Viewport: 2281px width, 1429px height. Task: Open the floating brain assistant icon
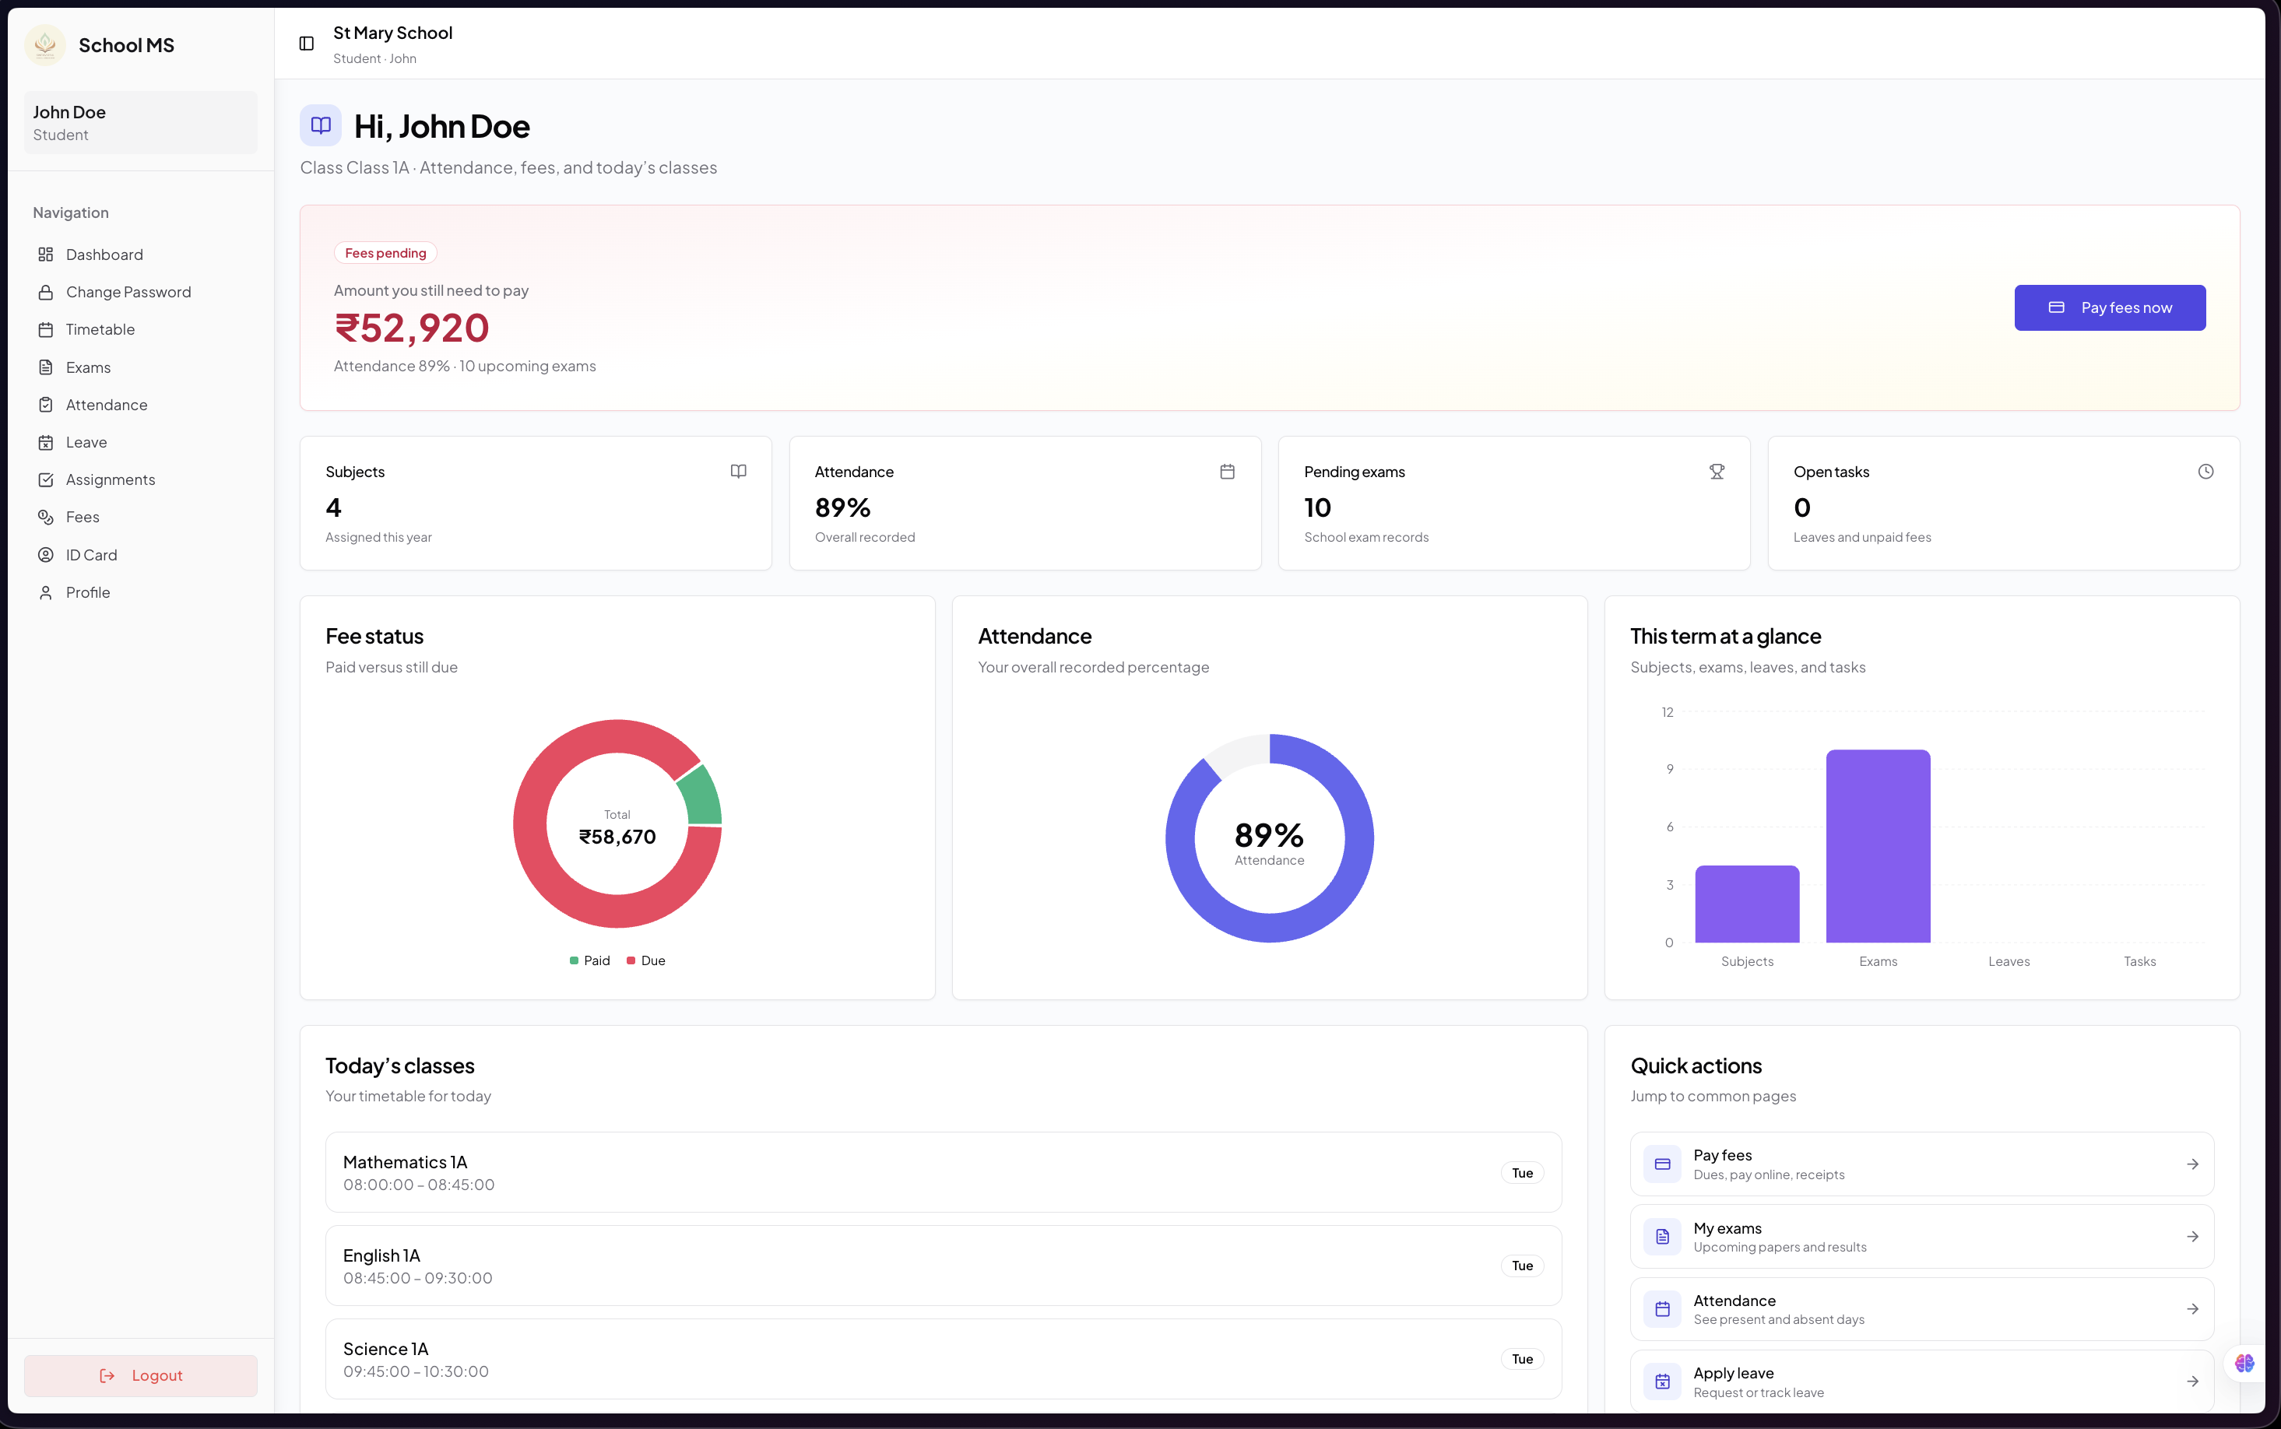tap(2244, 1363)
